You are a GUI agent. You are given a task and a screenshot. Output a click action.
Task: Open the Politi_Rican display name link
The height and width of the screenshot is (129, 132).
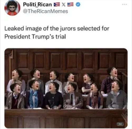click(x=37, y=4)
